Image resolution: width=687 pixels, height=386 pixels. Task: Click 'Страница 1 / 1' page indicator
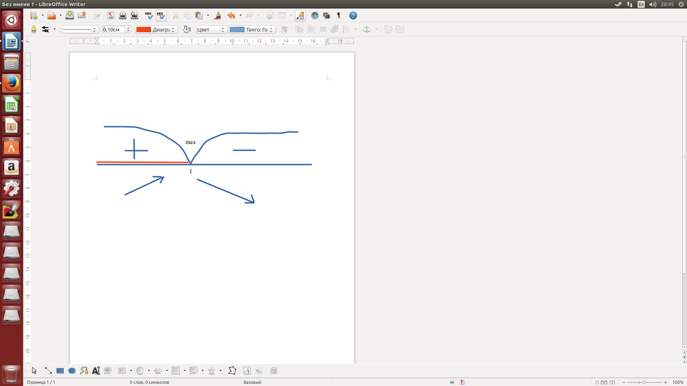pos(41,382)
